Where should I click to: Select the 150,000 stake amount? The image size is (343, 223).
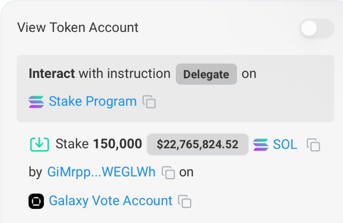click(117, 144)
